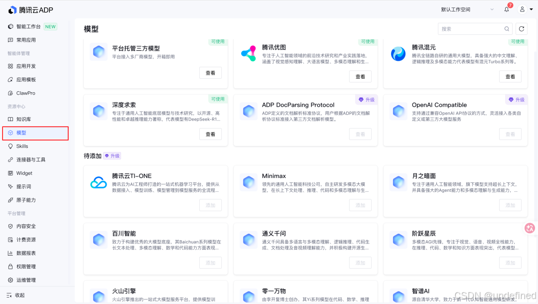Click the search magnifier icon
The height and width of the screenshot is (304, 538).
507,29
